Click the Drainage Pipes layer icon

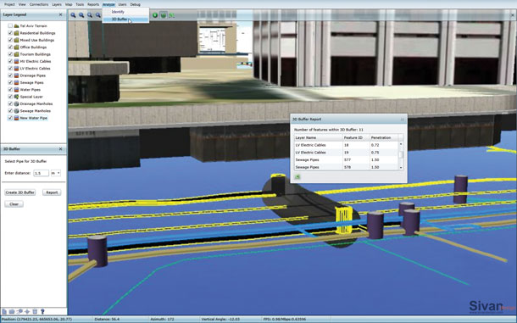click(16, 75)
